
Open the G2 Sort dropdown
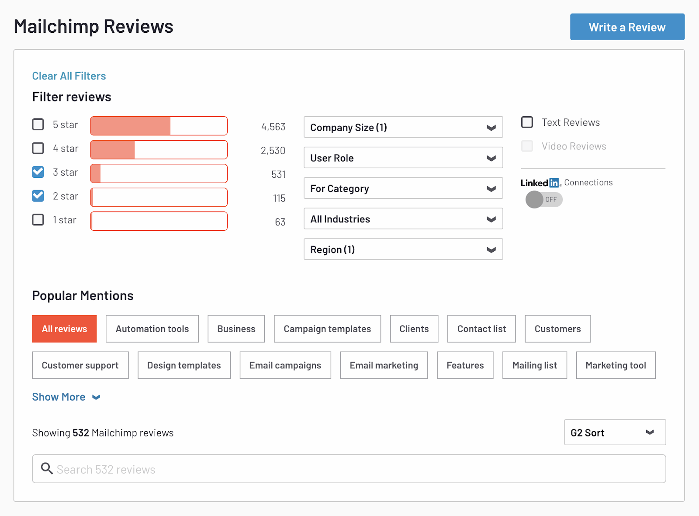614,433
